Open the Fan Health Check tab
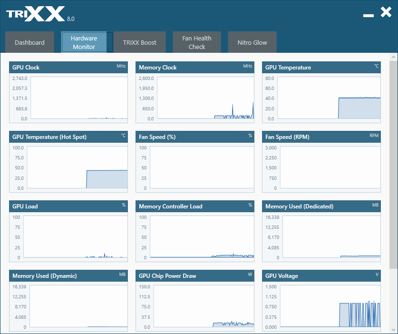This screenshot has height=334, width=398. click(x=197, y=42)
